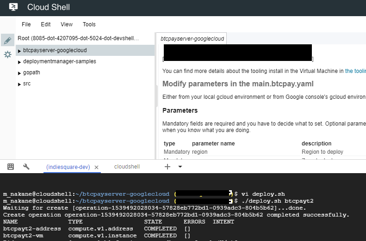
Task: Click the Root devshell path label
Action: click(x=78, y=38)
